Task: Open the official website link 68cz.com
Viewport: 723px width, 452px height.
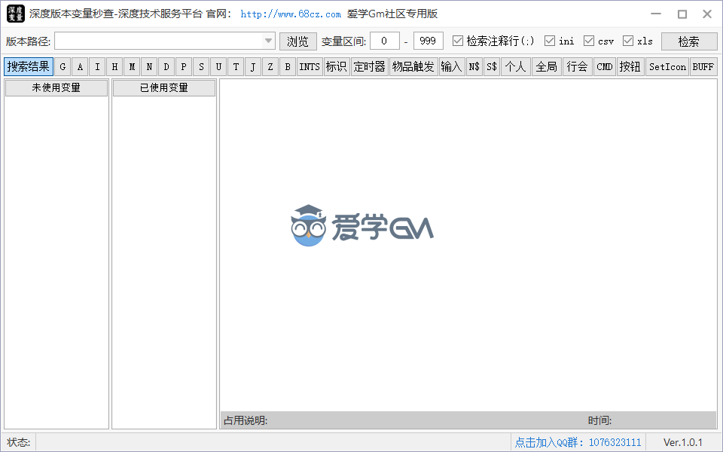Action: click(291, 14)
